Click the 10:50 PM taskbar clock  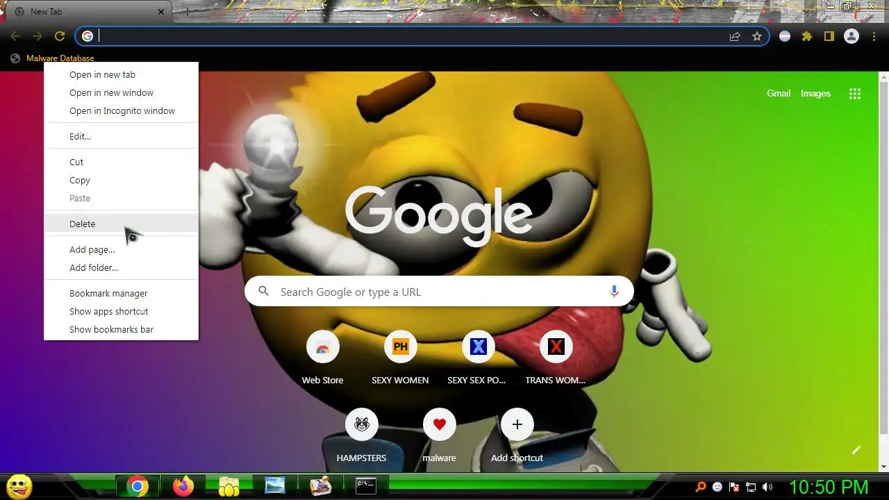(829, 487)
